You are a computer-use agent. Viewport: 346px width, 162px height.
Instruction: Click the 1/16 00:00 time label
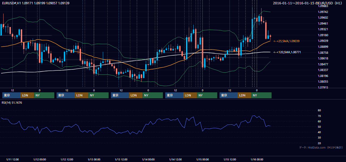coord(257,159)
